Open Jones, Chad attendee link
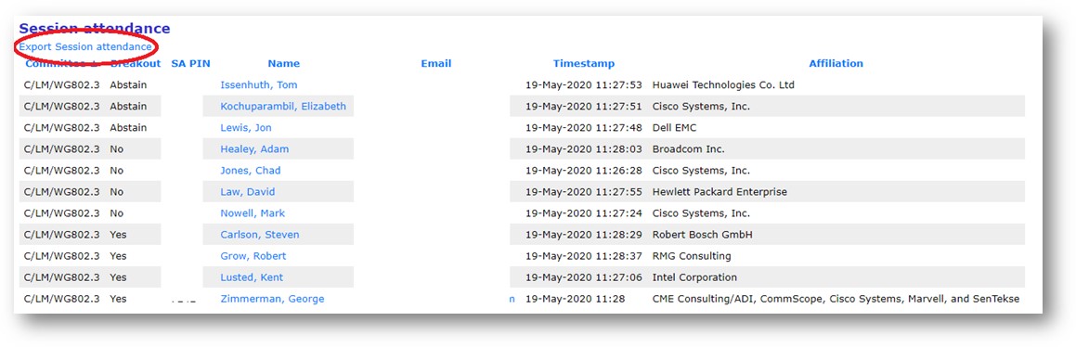1076x347 pixels. point(251,170)
